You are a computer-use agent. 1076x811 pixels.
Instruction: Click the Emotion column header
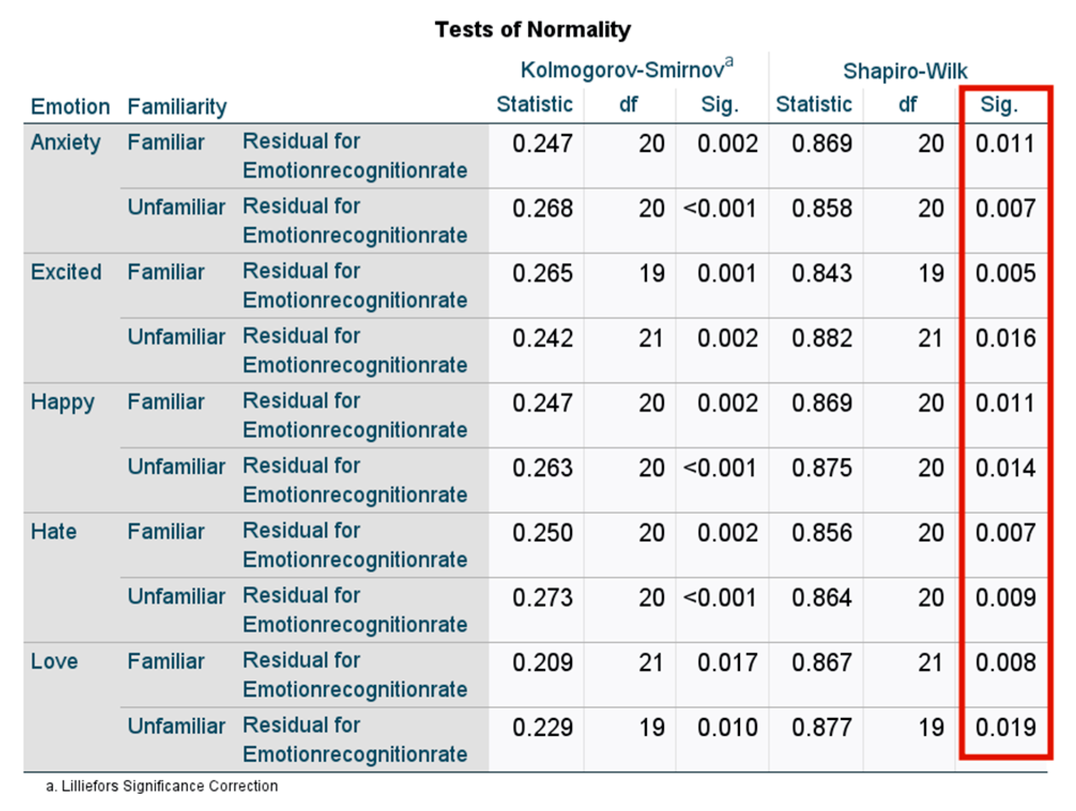(x=70, y=106)
